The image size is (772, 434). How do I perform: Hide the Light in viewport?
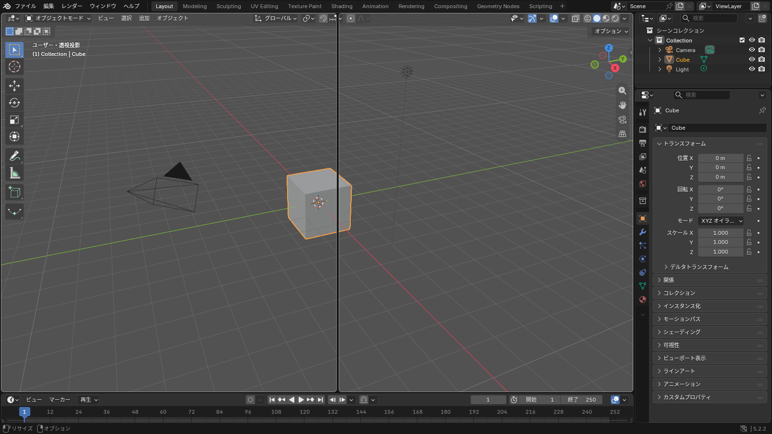pyautogui.click(x=752, y=69)
